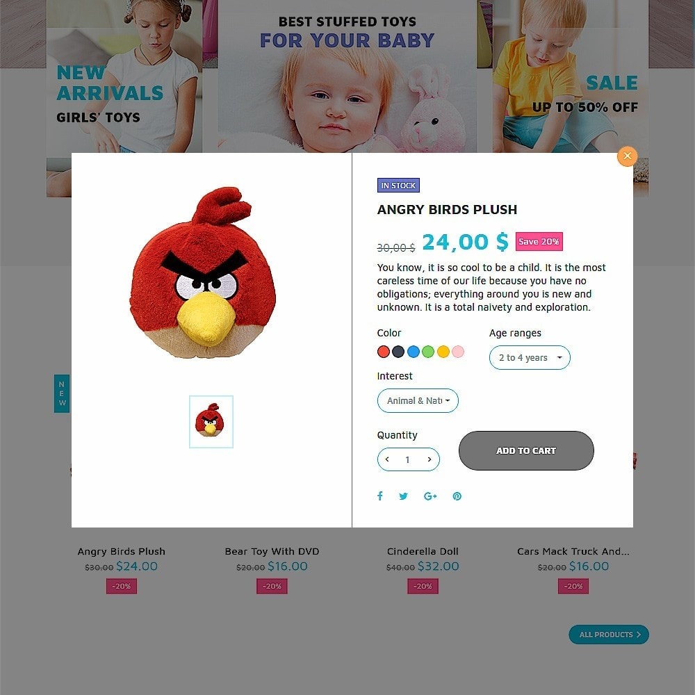Image resolution: width=695 pixels, height=695 pixels.
Task: Share product on Facebook
Action: click(x=380, y=496)
